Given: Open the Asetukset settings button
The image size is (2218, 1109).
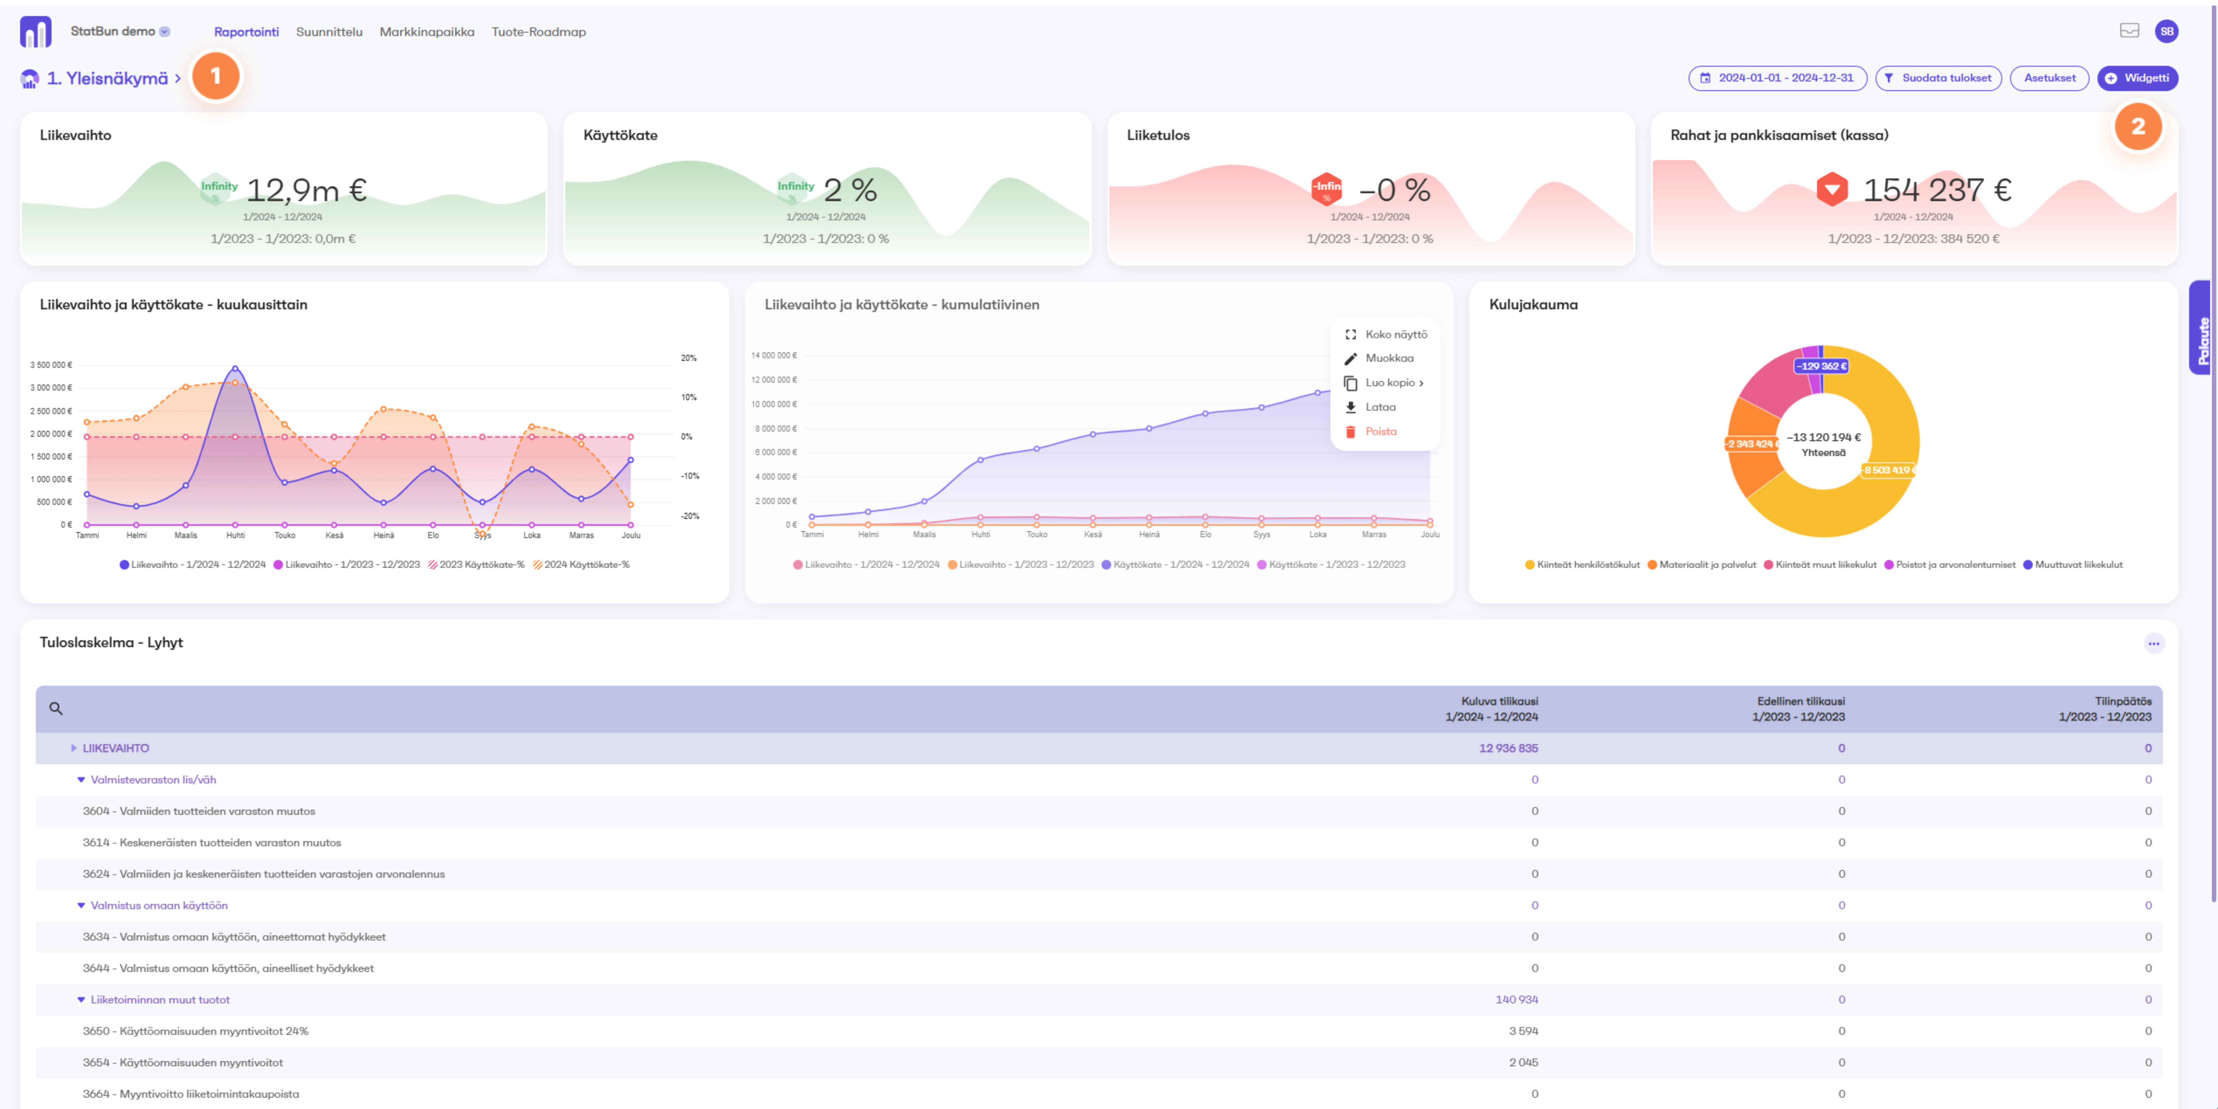Looking at the screenshot, I should (x=2049, y=78).
